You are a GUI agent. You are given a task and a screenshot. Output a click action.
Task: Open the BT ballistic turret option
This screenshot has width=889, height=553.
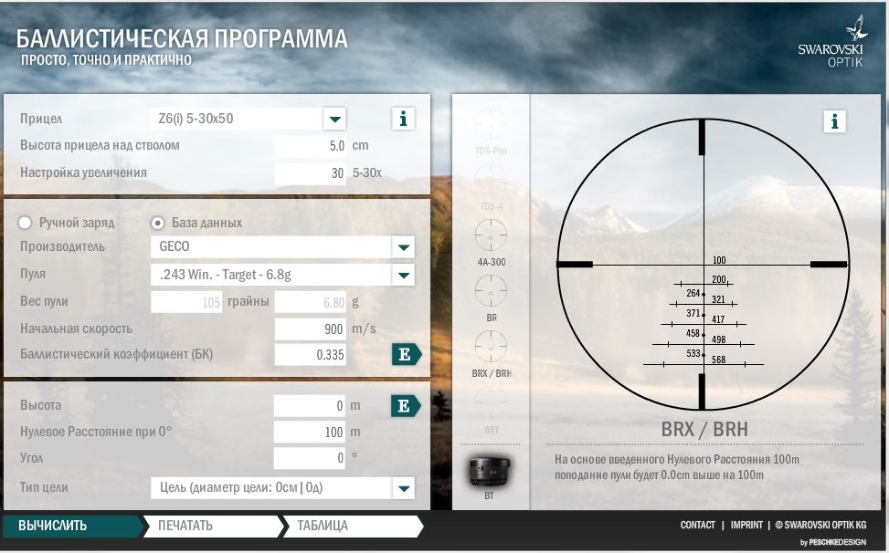491,470
